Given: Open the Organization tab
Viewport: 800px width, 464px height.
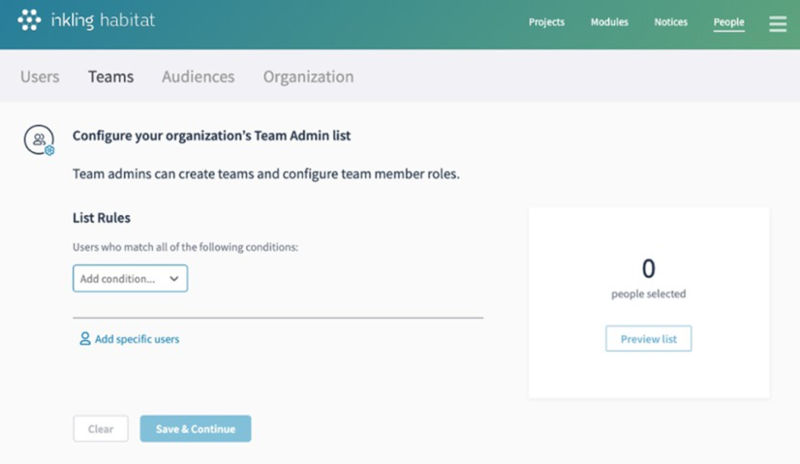Looking at the screenshot, I should pos(308,77).
